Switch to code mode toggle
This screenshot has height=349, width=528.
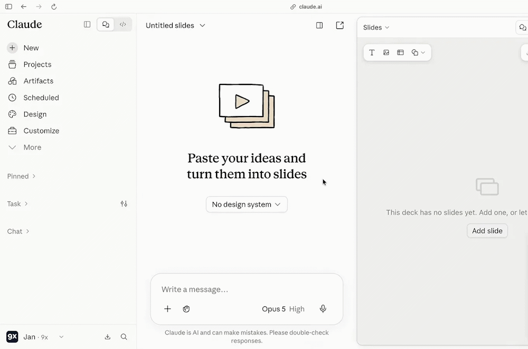pos(123,24)
